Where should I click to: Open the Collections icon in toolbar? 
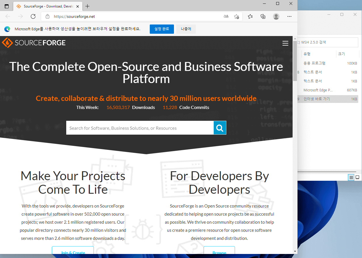263,16
